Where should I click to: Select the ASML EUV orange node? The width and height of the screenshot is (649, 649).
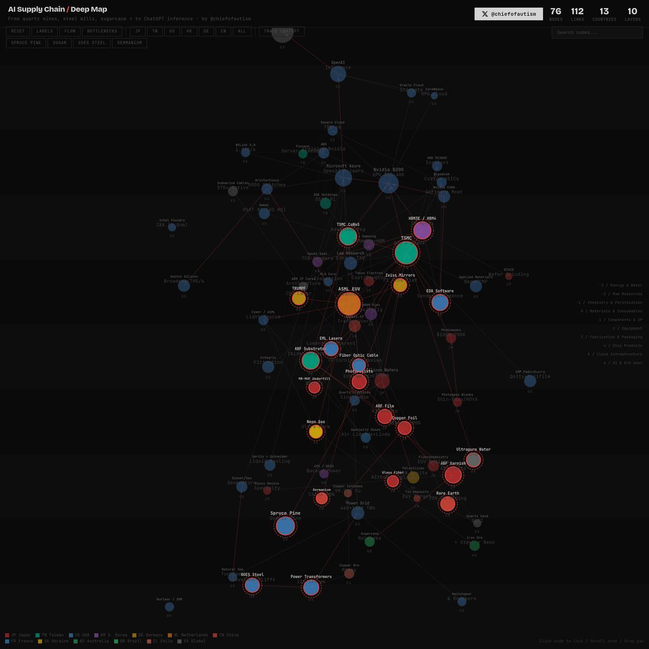[349, 304]
